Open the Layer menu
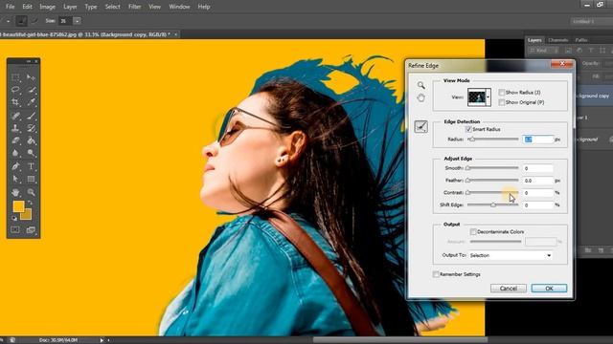 [70, 7]
